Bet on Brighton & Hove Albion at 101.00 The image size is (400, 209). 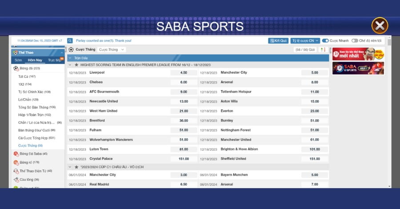click(315, 149)
